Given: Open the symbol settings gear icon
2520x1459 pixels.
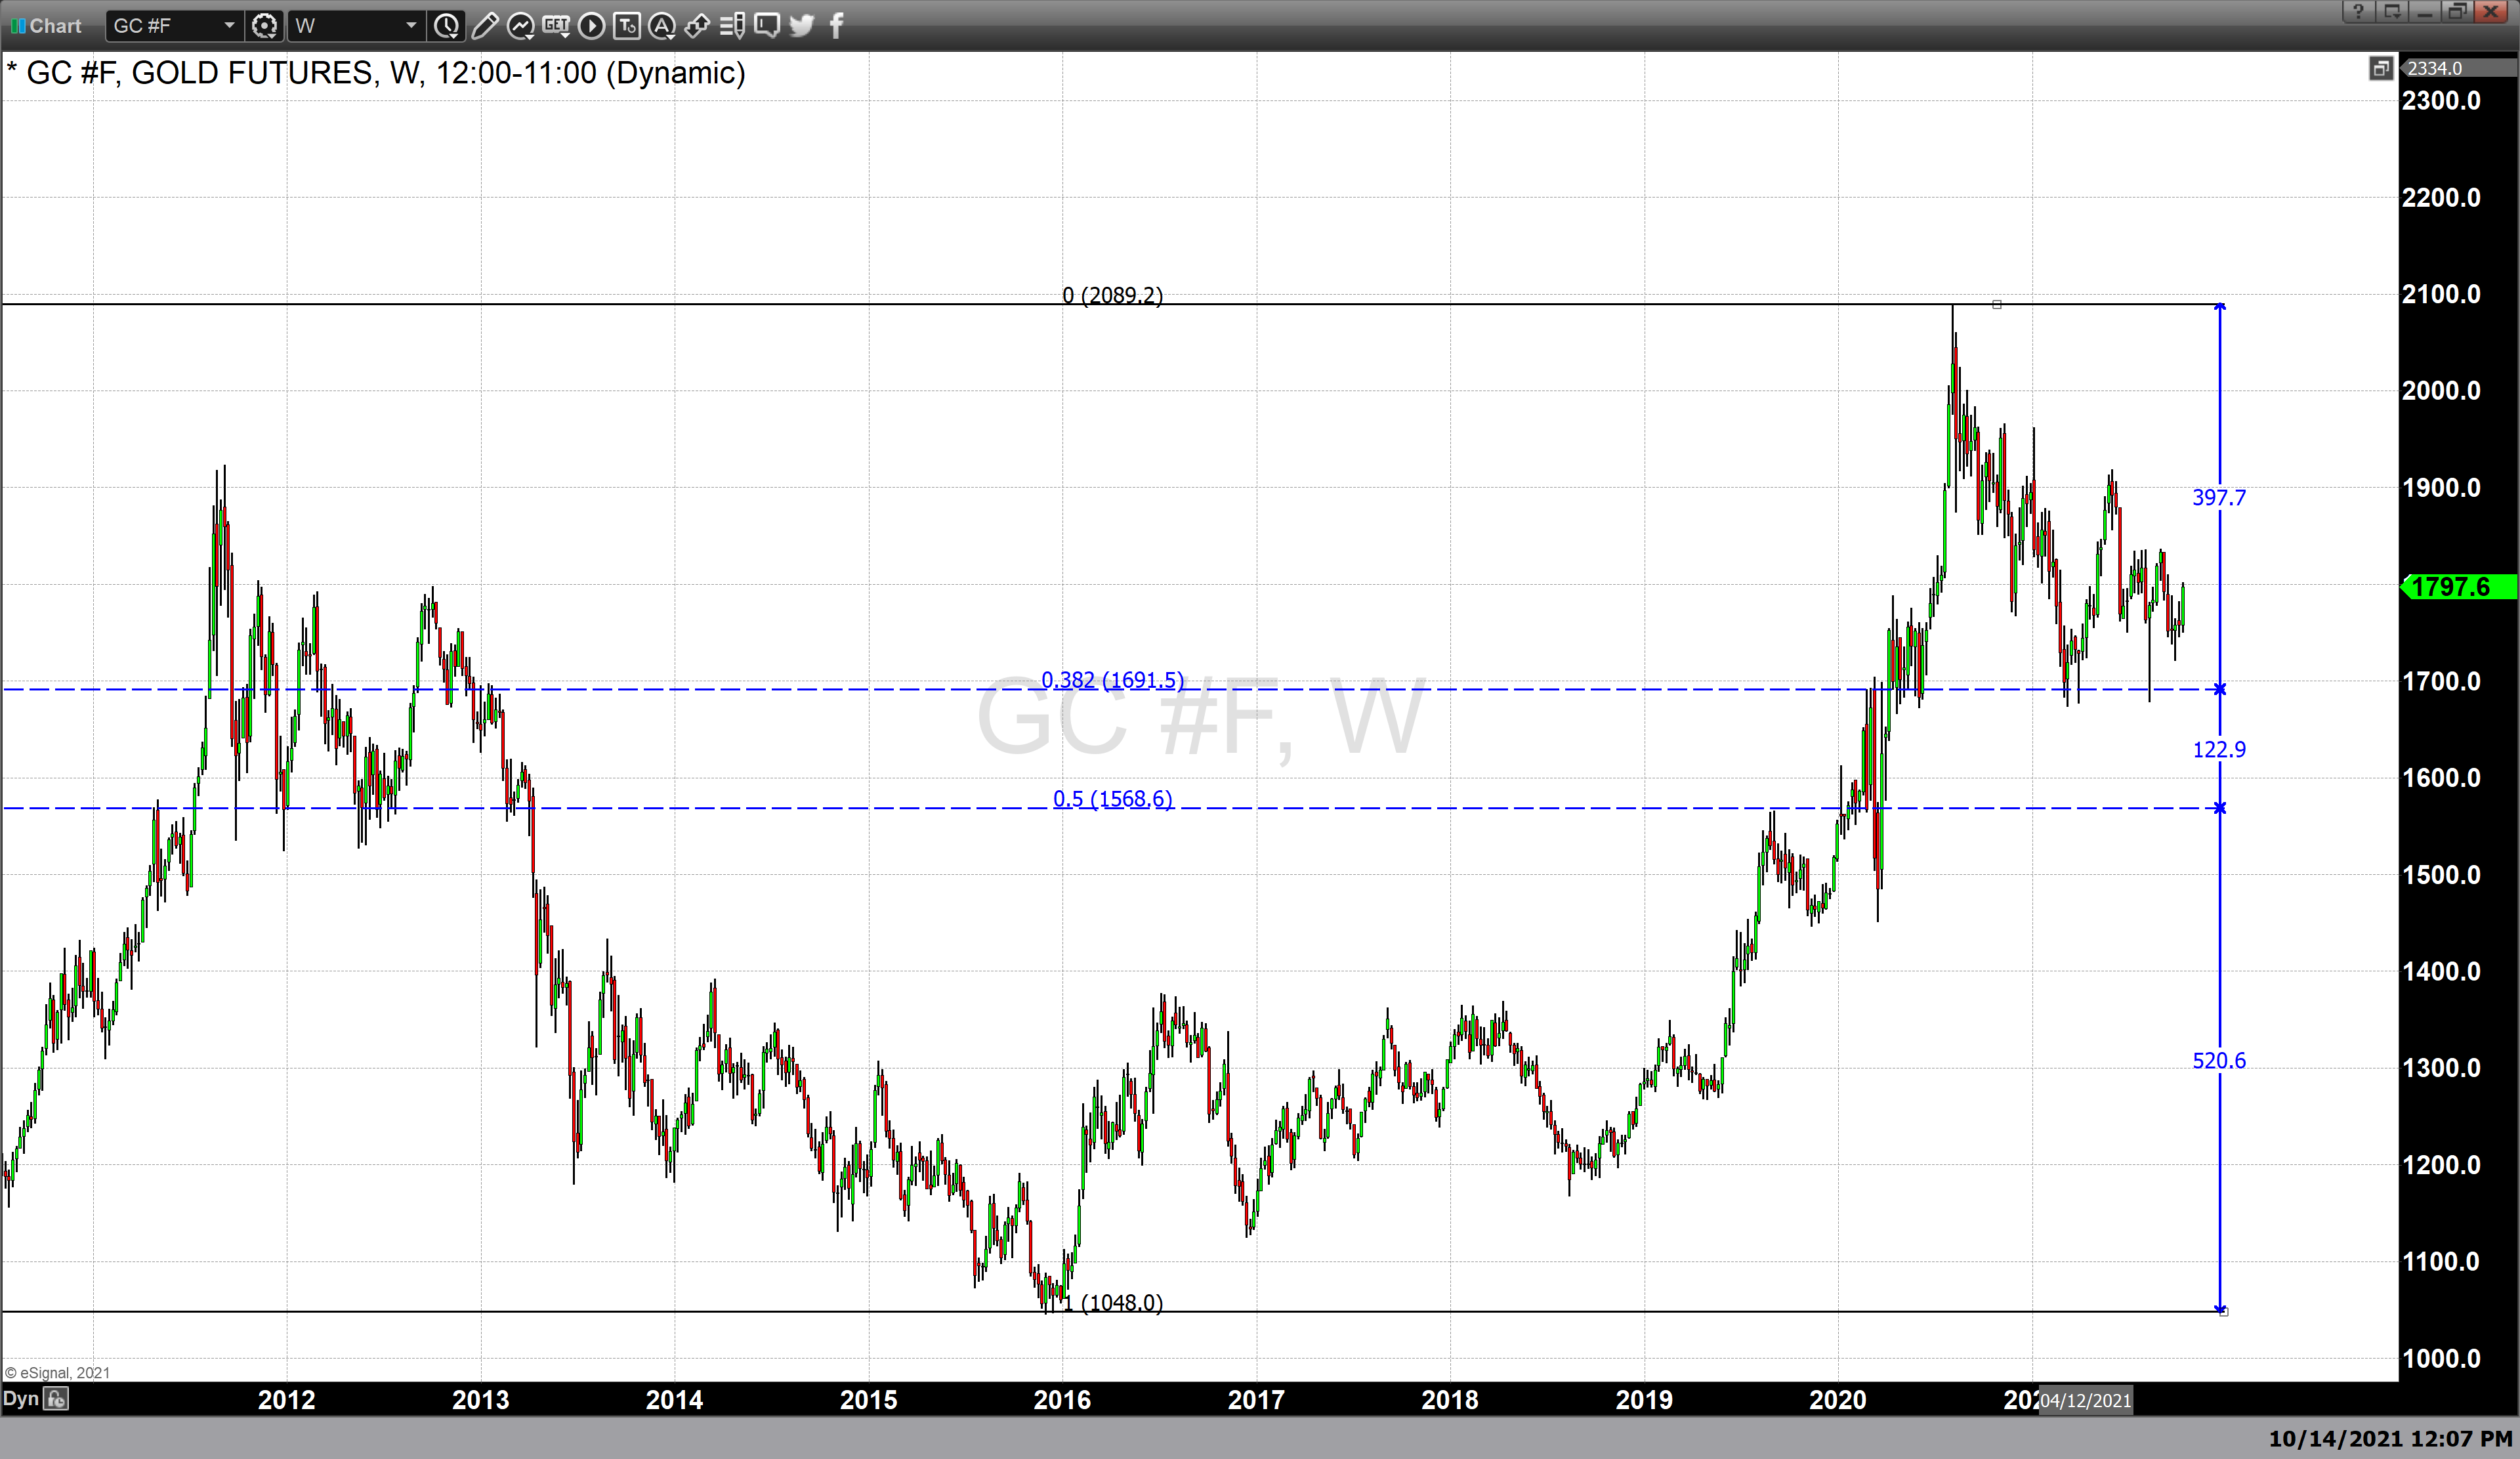Looking at the screenshot, I should click(264, 26).
